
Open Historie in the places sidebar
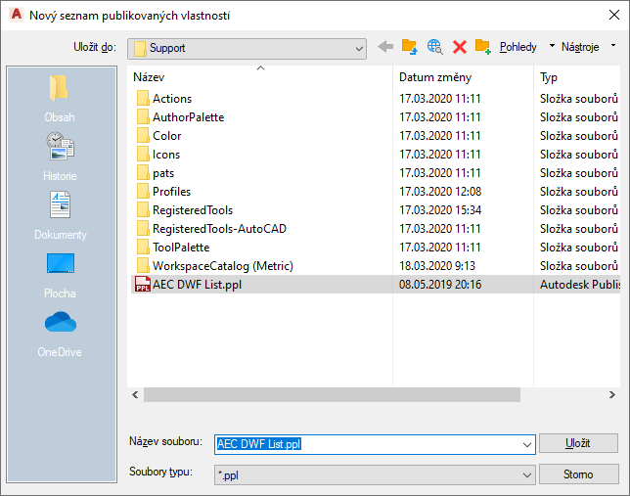tap(60, 158)
